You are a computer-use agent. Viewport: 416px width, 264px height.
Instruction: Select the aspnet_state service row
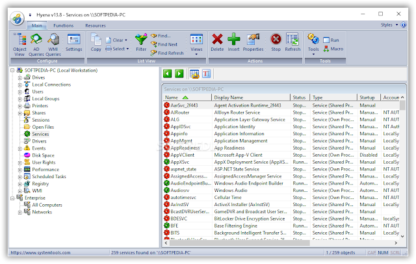pos(281,169)
